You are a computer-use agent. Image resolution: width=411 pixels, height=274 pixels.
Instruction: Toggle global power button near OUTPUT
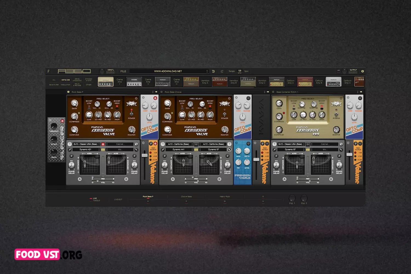coord(363,71)
